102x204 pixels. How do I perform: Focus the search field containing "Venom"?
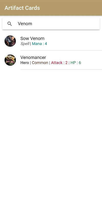pyautogui.click(x=51, y=24)
